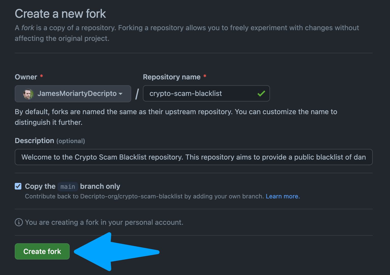Click the main branch badge
The image size is (390, 275).
68,186
